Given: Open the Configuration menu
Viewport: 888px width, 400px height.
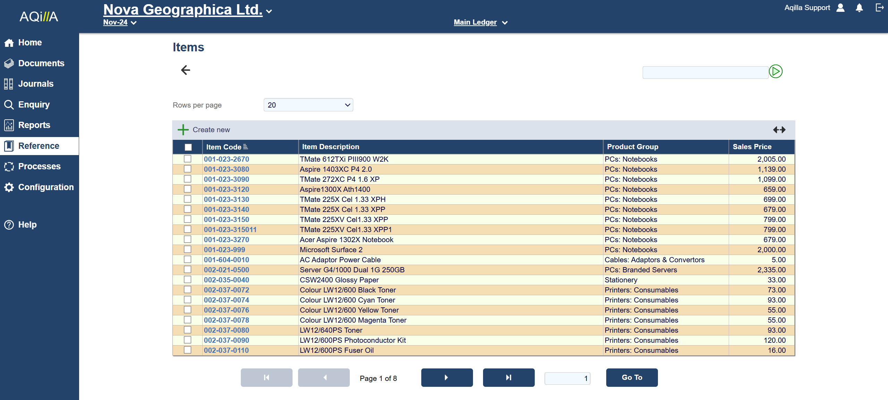Looking at the screenshot, I should (45, 187).
